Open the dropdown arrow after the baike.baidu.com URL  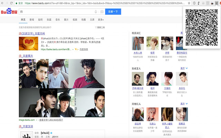pos(73,49)
